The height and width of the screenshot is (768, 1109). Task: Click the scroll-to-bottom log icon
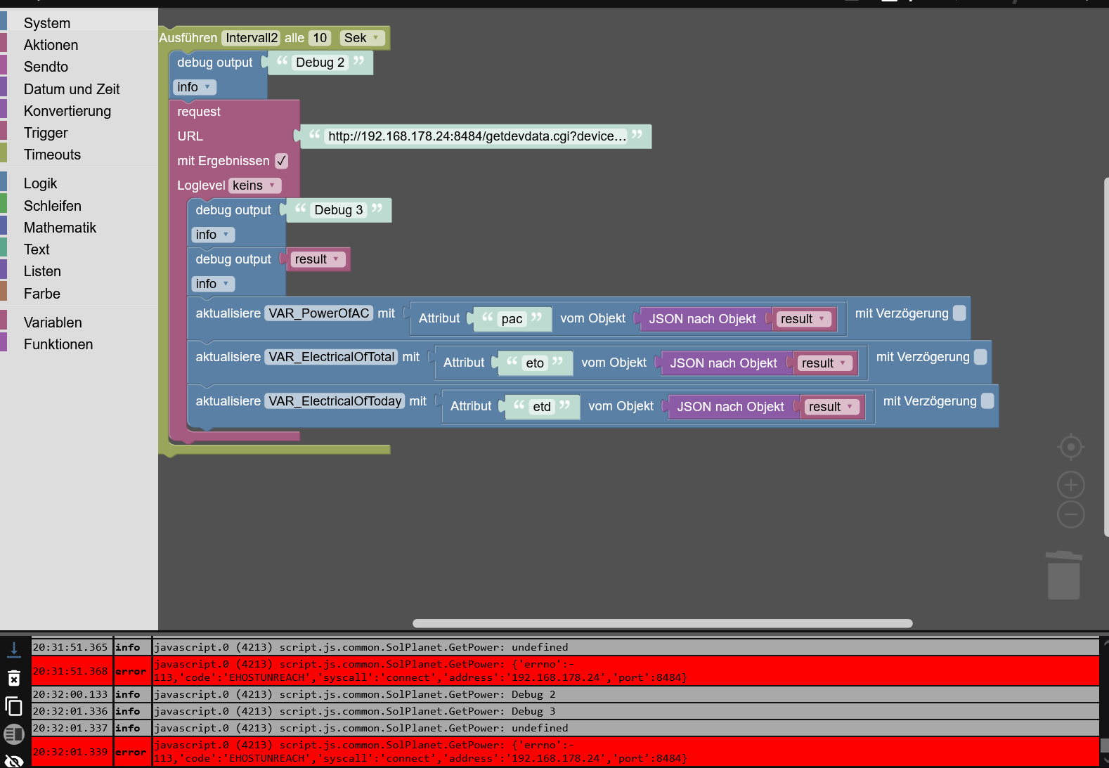pyautogui.click(x=14, y=649)
